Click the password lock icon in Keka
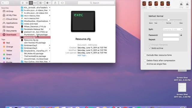192x108 pixels. click(181, 35)
